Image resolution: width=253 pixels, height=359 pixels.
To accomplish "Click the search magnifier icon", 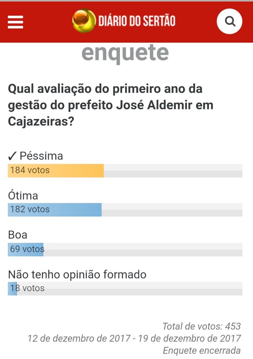I will click(x=230, y=22).
